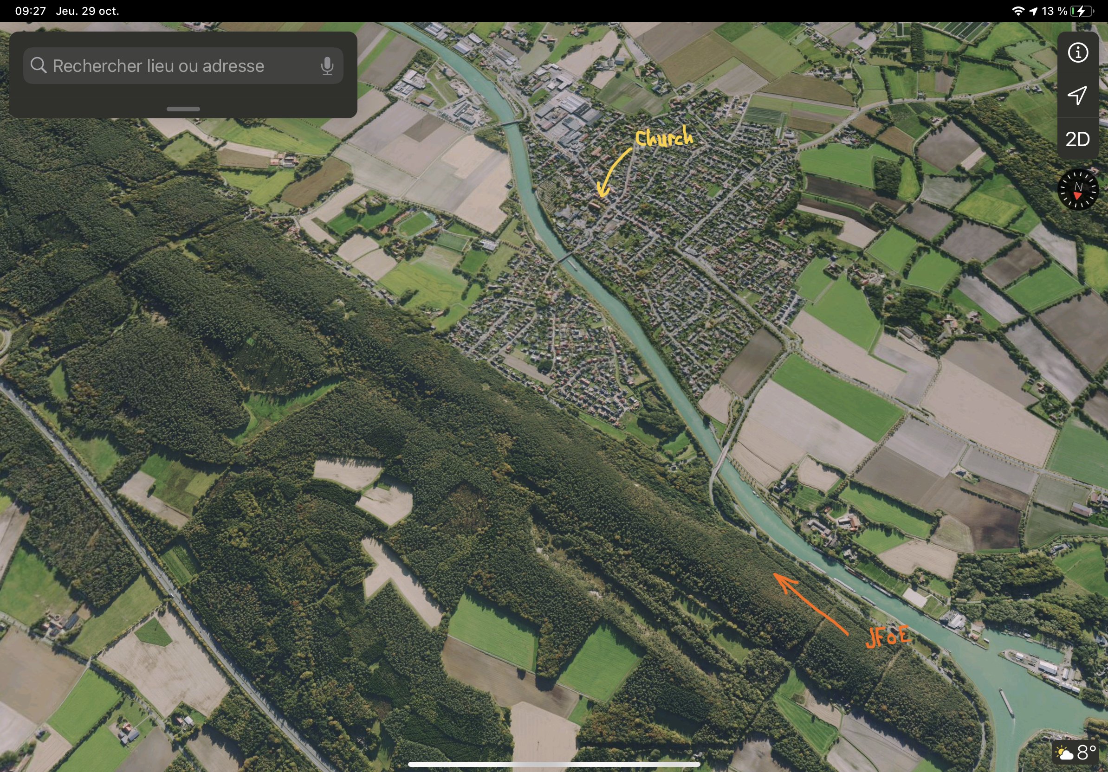Expand the search card using its grabber handle
The image size is (1108, 772).
183,109
